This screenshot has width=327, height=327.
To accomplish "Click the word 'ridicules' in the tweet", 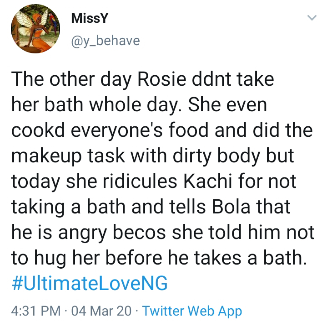I will (x=140, y=181).
